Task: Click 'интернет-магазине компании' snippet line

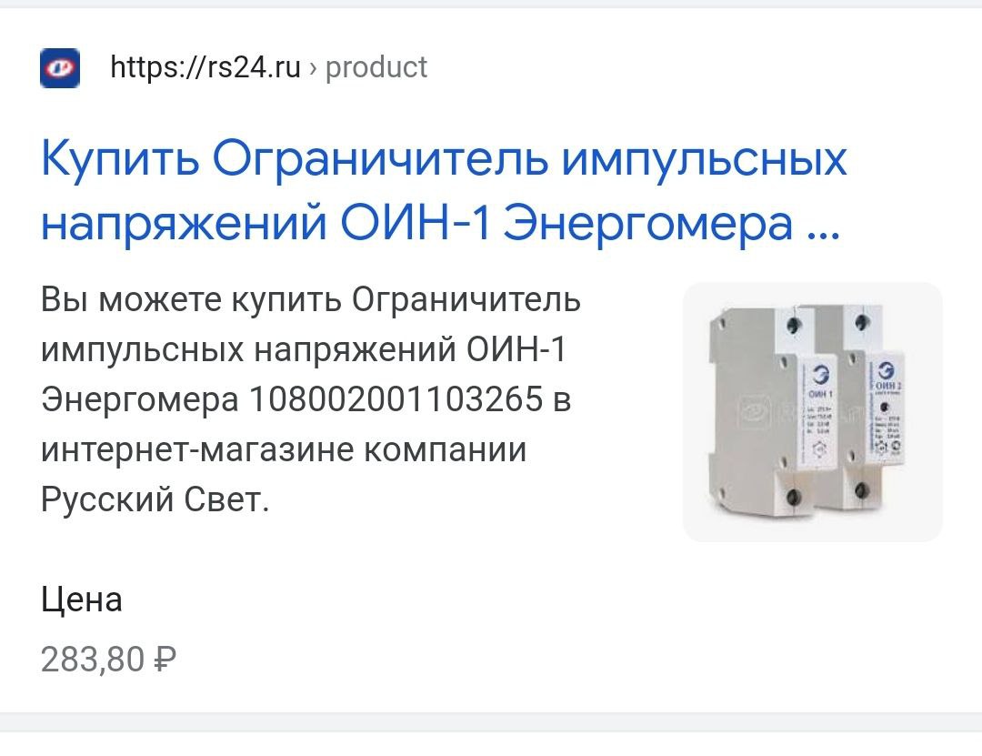Action: click(284, 449)
